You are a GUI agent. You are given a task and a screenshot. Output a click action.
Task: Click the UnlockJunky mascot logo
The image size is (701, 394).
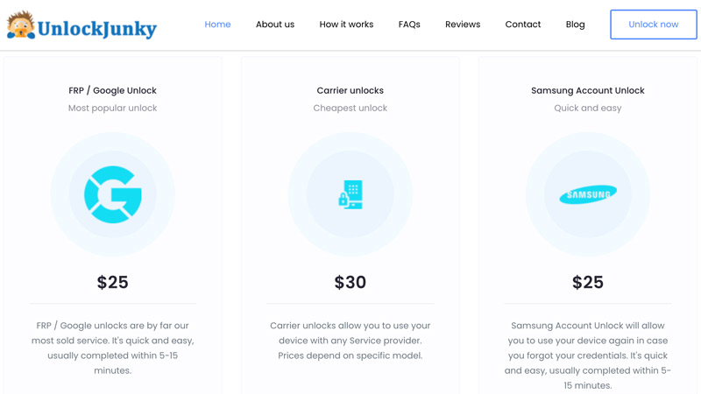(20, 25)
